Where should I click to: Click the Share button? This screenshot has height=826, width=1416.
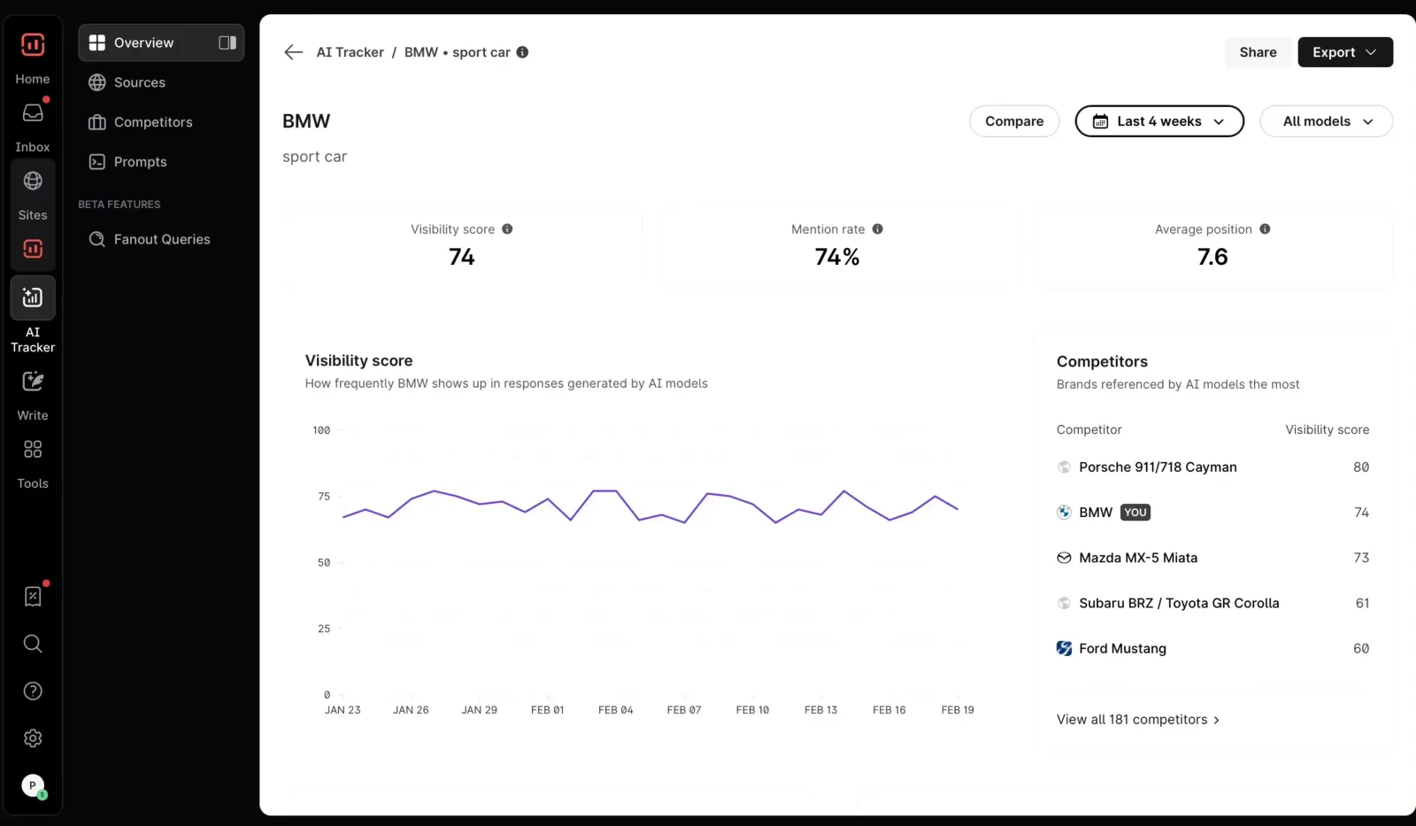[x=1258, y=52]
